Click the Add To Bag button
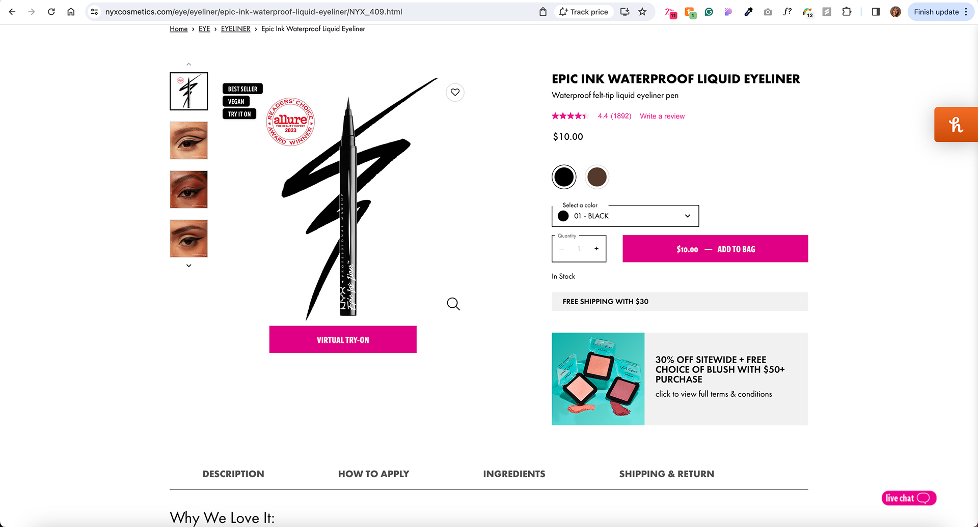 715,249
